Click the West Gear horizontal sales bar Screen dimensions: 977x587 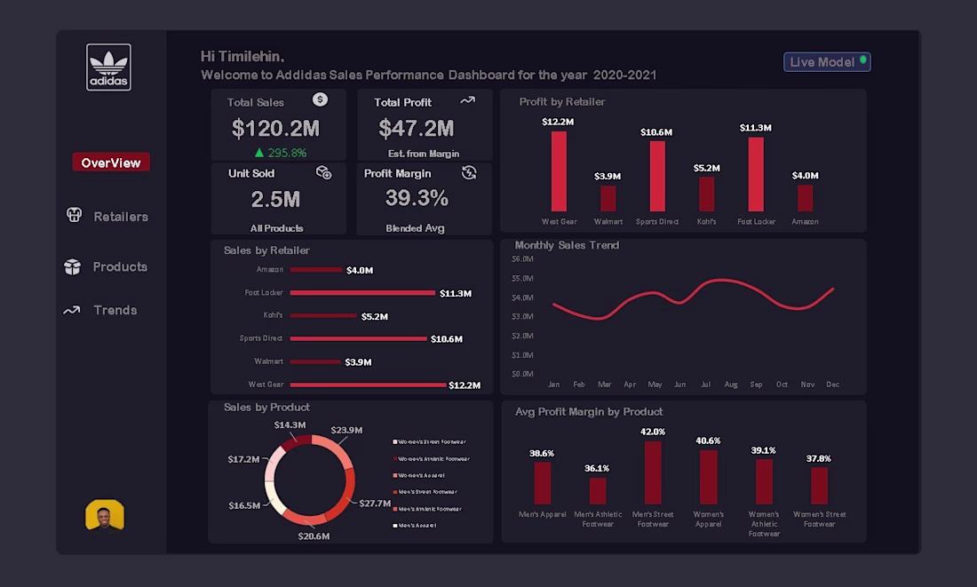pyautogui.click(x=369, y=385)
